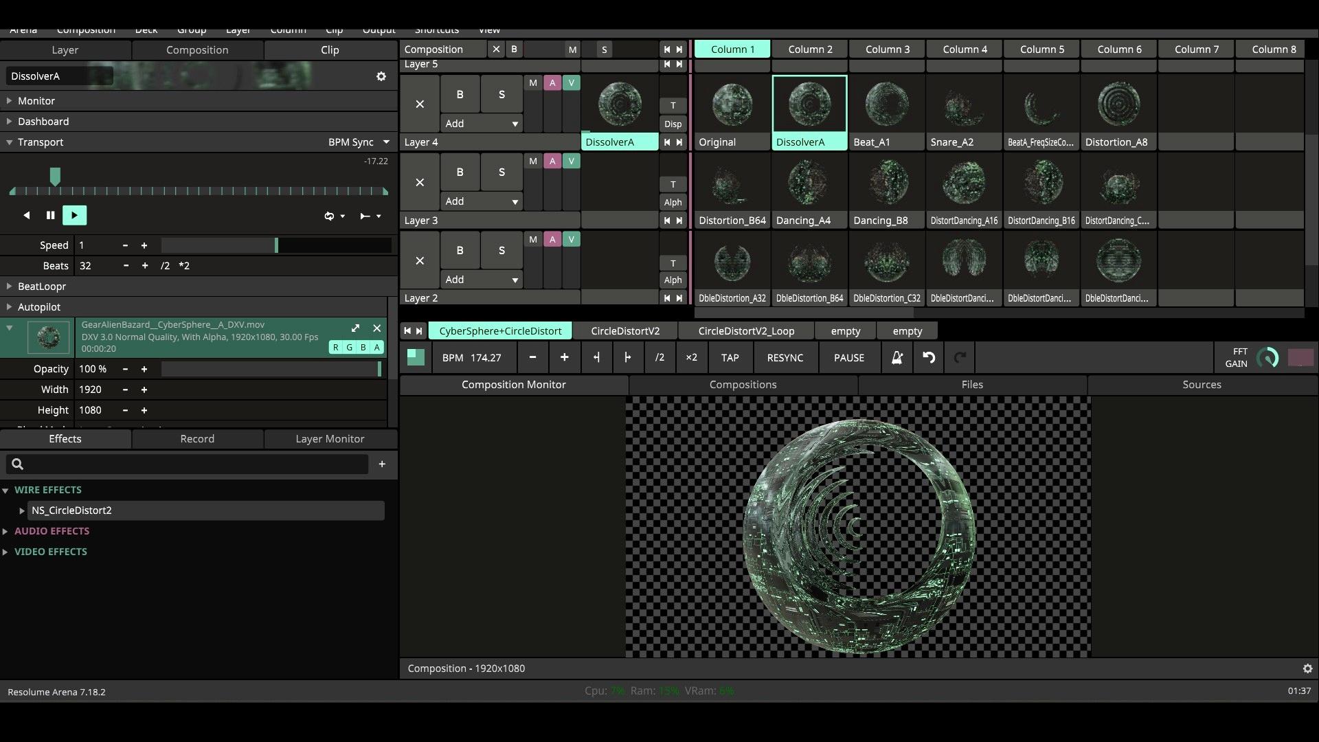Nudge BPM backward with left nudge icon
The image size is (1319, 742).
point(596,357)
